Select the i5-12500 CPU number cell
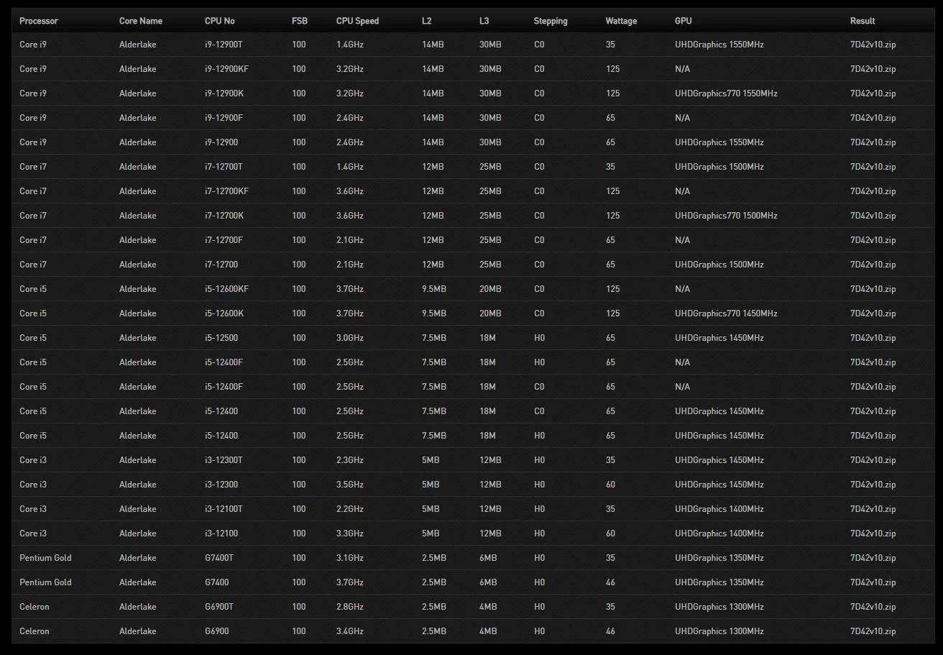The height and width of the screenshot is (655, 943). (221, 338)
